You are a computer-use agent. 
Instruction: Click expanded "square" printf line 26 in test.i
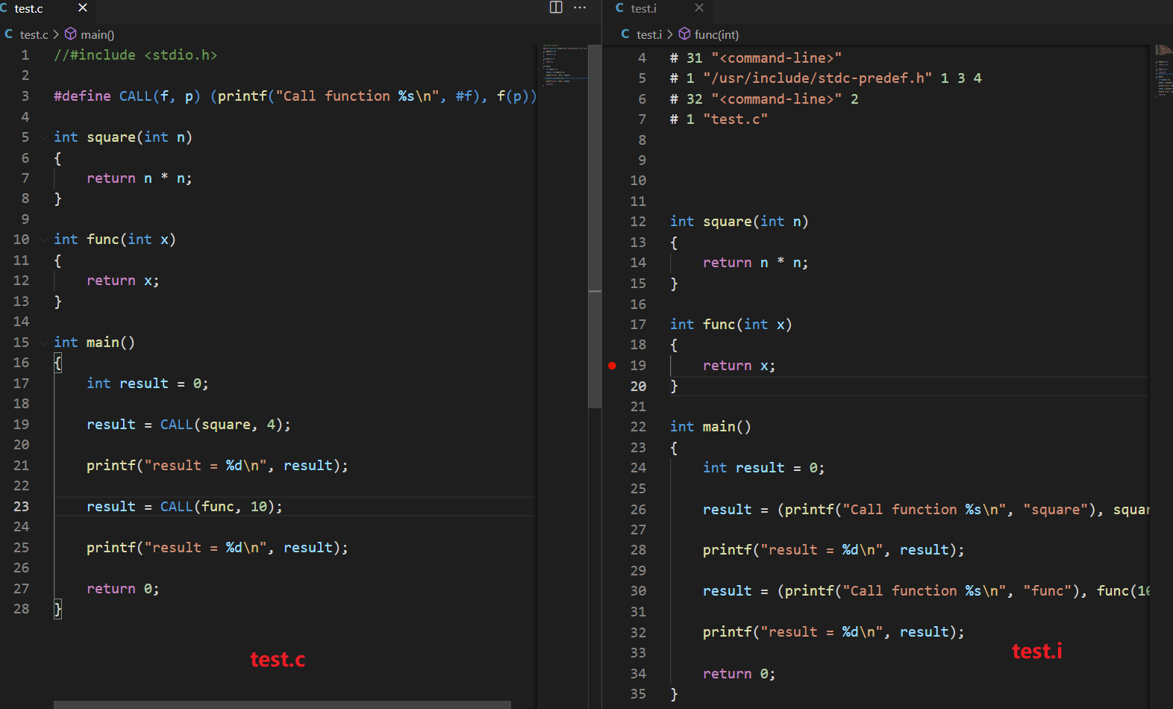(926, 510)
